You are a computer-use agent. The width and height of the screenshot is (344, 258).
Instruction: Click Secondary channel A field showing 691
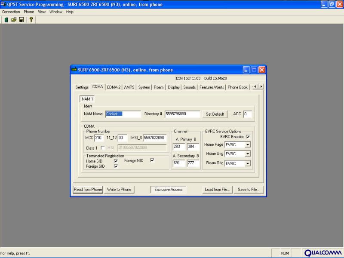tap(179, 163)
